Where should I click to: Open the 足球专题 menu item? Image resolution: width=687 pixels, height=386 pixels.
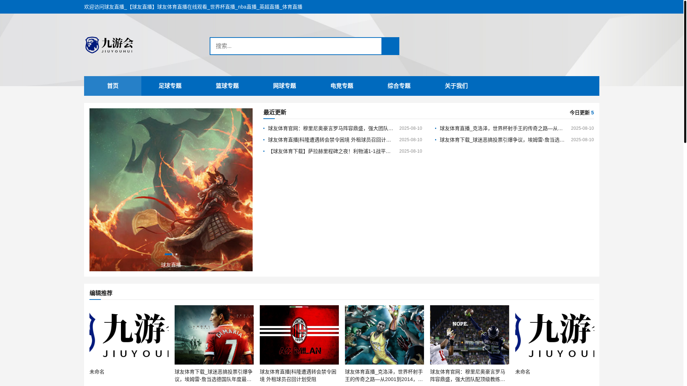point(170,86)
